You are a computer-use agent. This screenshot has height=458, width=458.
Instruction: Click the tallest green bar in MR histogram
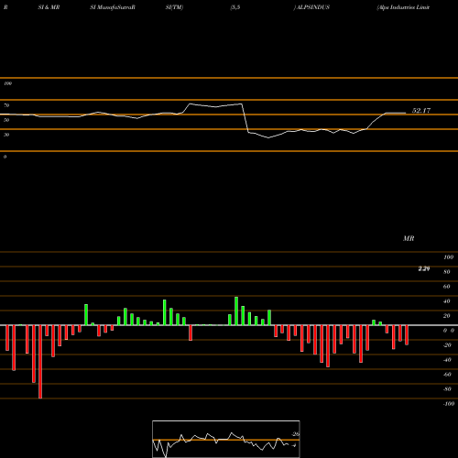[x=236, y=311]
